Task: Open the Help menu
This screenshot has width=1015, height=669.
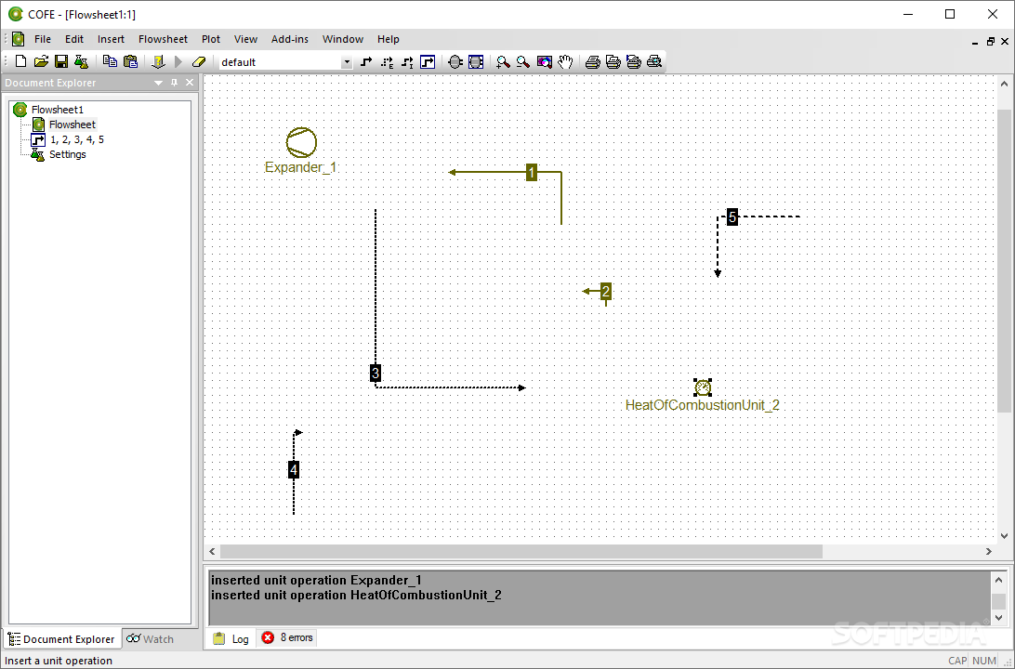Action: tap(388, 39)
